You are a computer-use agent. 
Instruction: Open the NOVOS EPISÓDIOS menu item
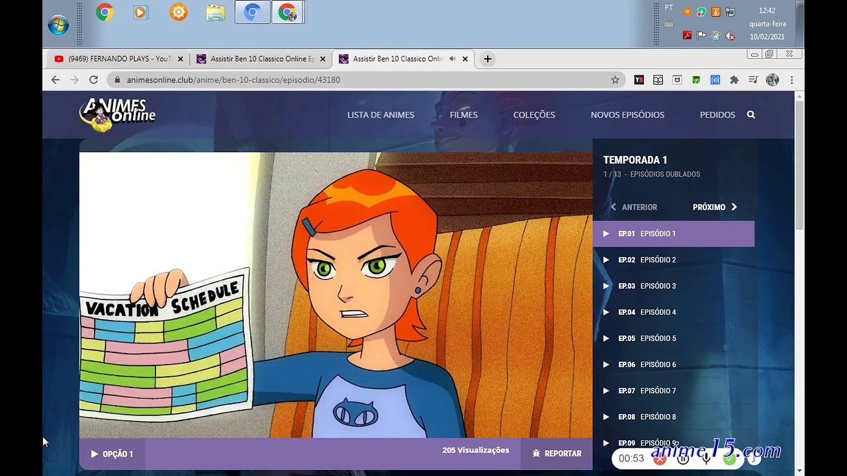tap(627, 115)
